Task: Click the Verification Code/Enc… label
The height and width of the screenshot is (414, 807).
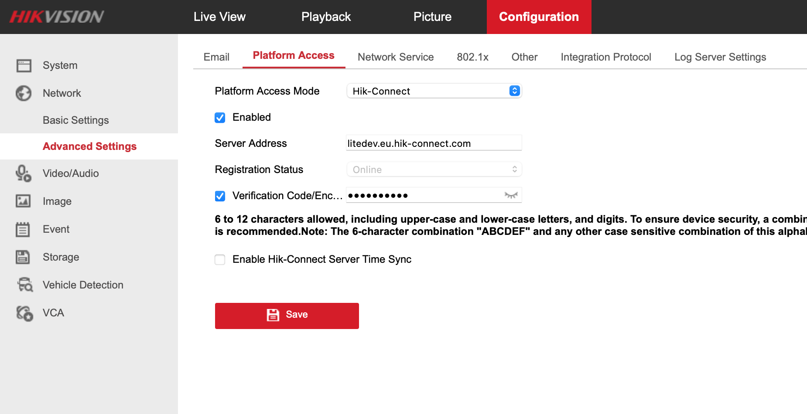Action: (287, 196)
